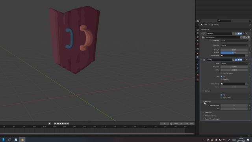The height and width of the screenshot is (142, 252).
Task: Click the Solidify Thickness slider
Action: point(234,67)
